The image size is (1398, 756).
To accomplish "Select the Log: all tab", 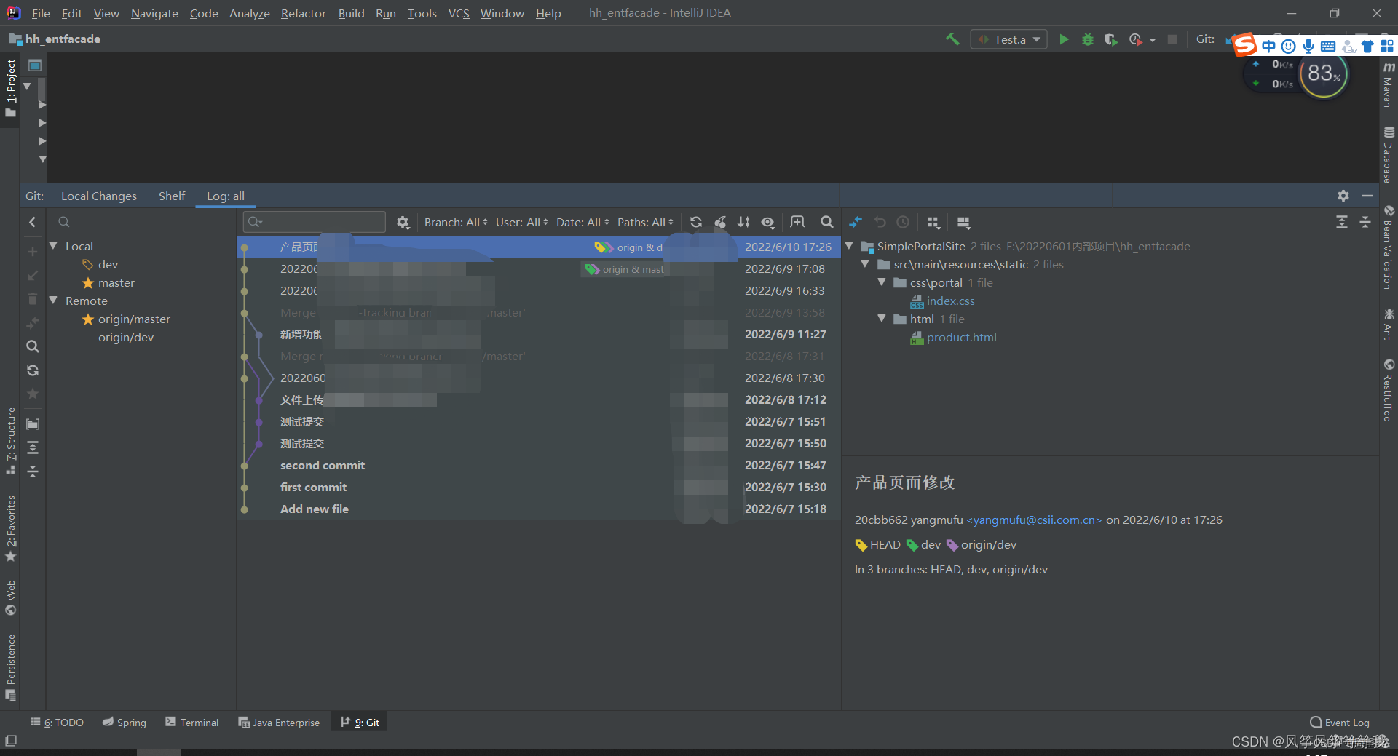I will (226, 196).
